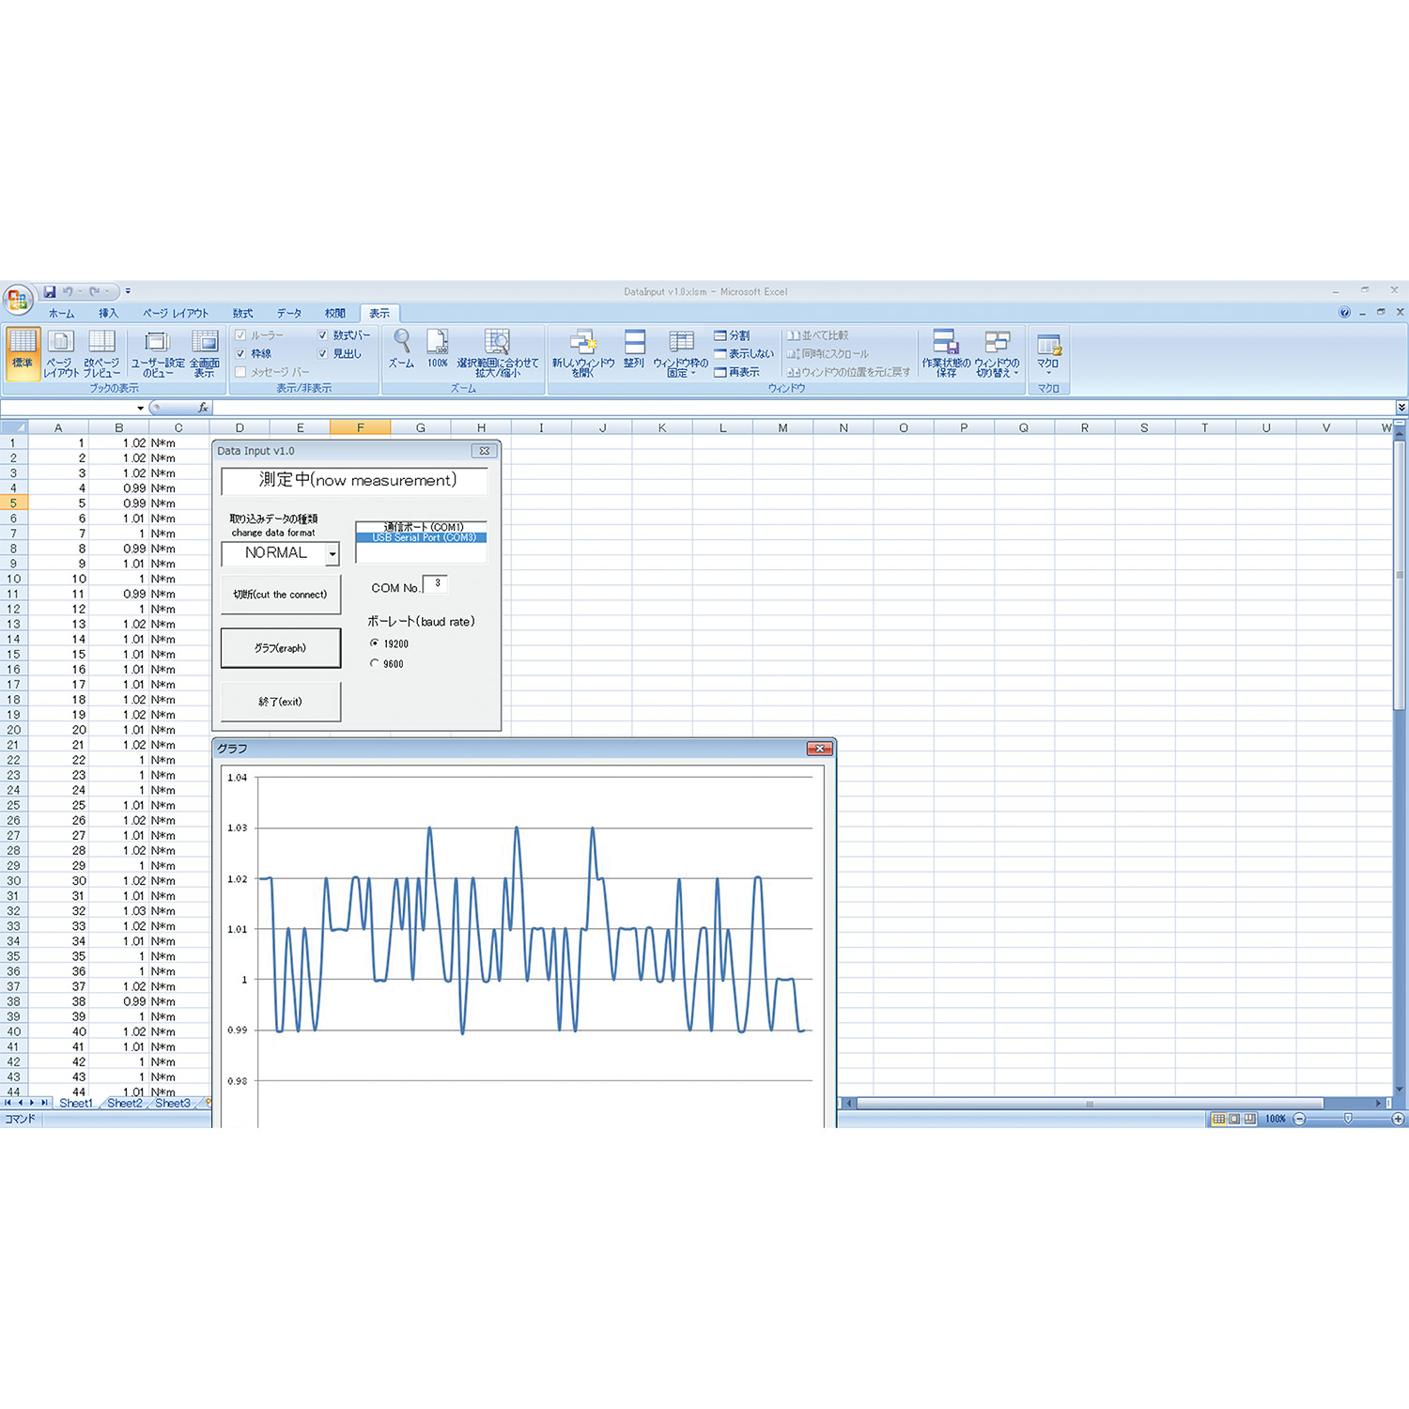Open the ズーム magnifier tool
This screenshot has height=1409, width=1409.
[402, 348]
